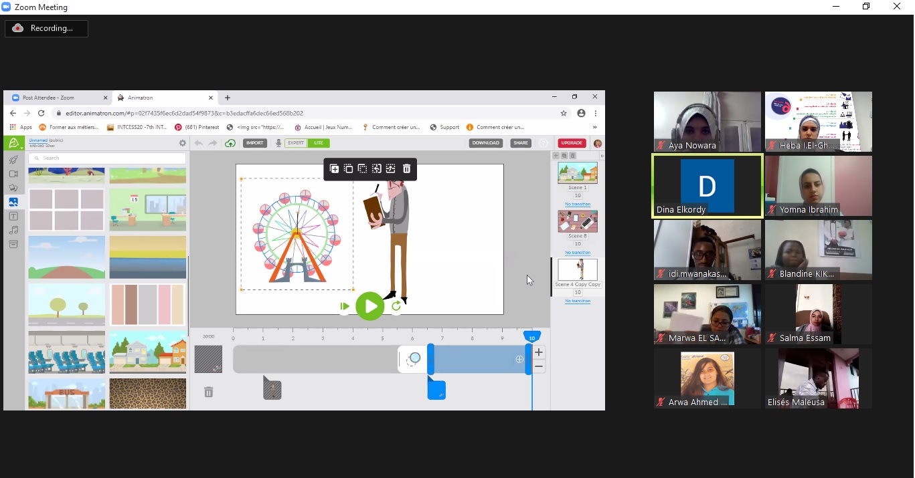The image size is (915, 478).
Task: Click the undo arrow in toolbar
Action: pos(199,143)
